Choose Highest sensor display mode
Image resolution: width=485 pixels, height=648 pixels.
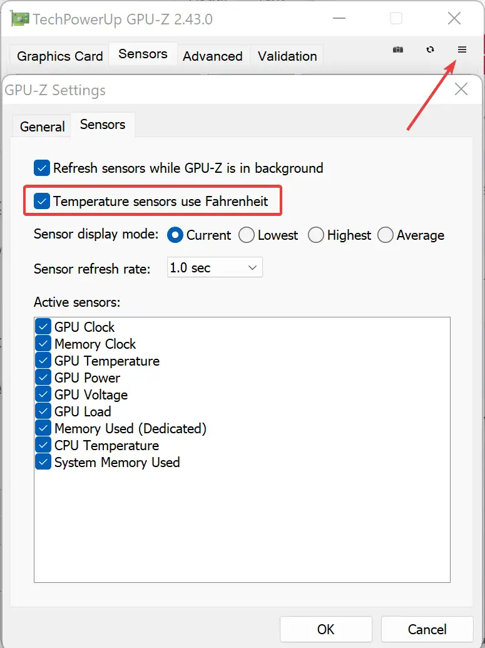(315, 235)
